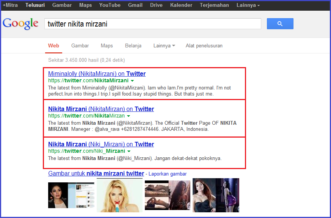The height and width of the screenshot is (218, 331).
Task: Open thumbnail of blonde woman with popsicle
Action: point(119,195)
